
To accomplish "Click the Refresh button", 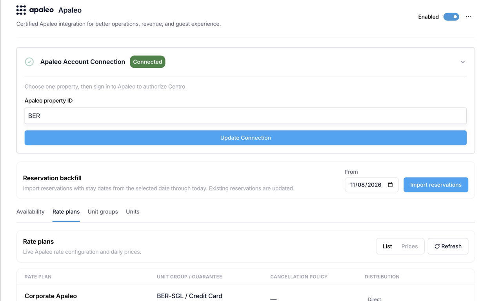I will pyautogui.click(x=448, y=246).
